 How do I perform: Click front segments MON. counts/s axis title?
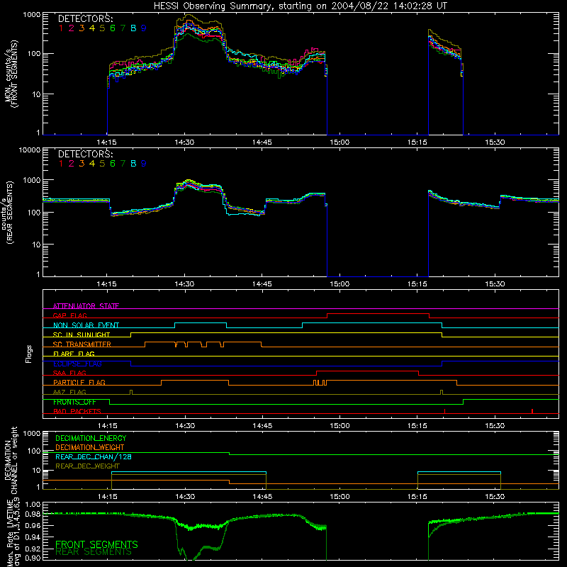[x=11, y=74]
